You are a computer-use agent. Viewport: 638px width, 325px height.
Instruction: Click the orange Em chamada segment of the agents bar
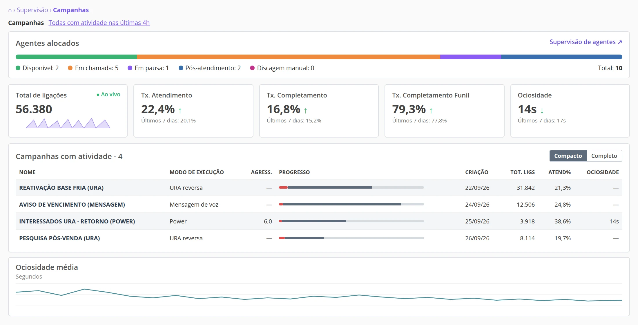tap(289, 57)
